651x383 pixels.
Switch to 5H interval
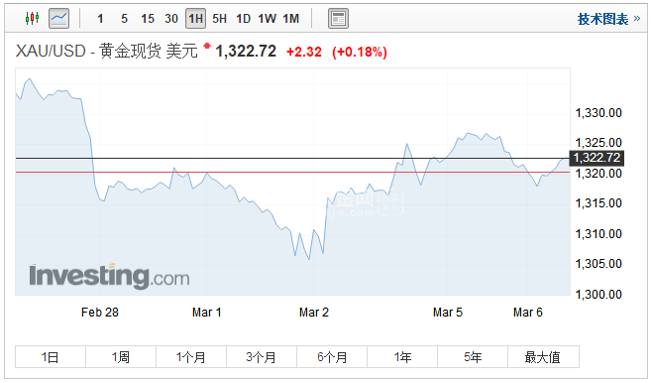click(x=219, y=19)
